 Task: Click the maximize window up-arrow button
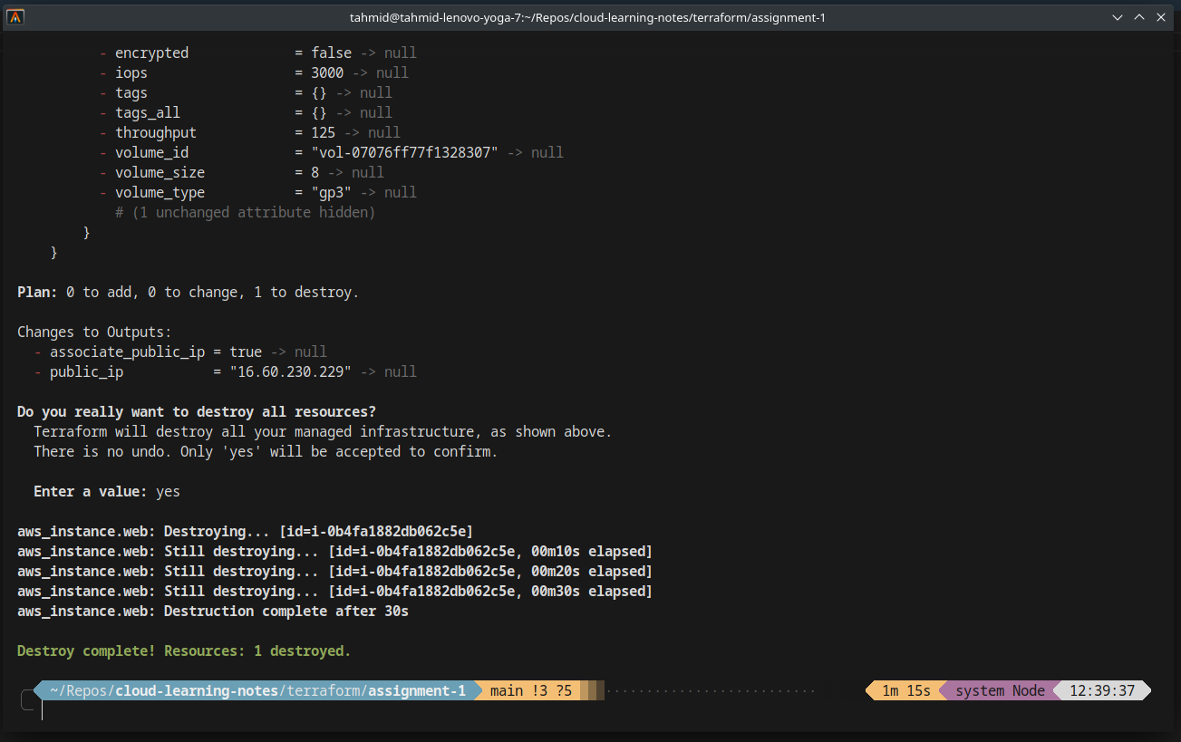tap(1139, 17)
